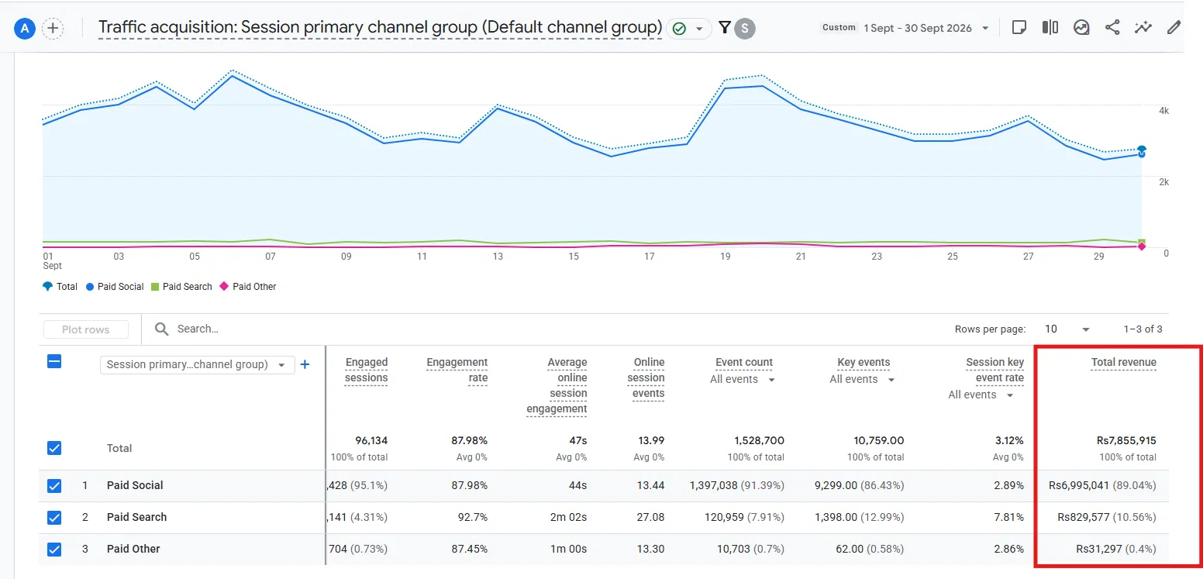Sort by Average online session engagement header
Image resolution: width=1203 pixels, height=579 pixels.
pos(557,386)
